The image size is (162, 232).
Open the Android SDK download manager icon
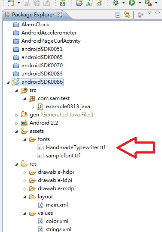click(63, 3)
